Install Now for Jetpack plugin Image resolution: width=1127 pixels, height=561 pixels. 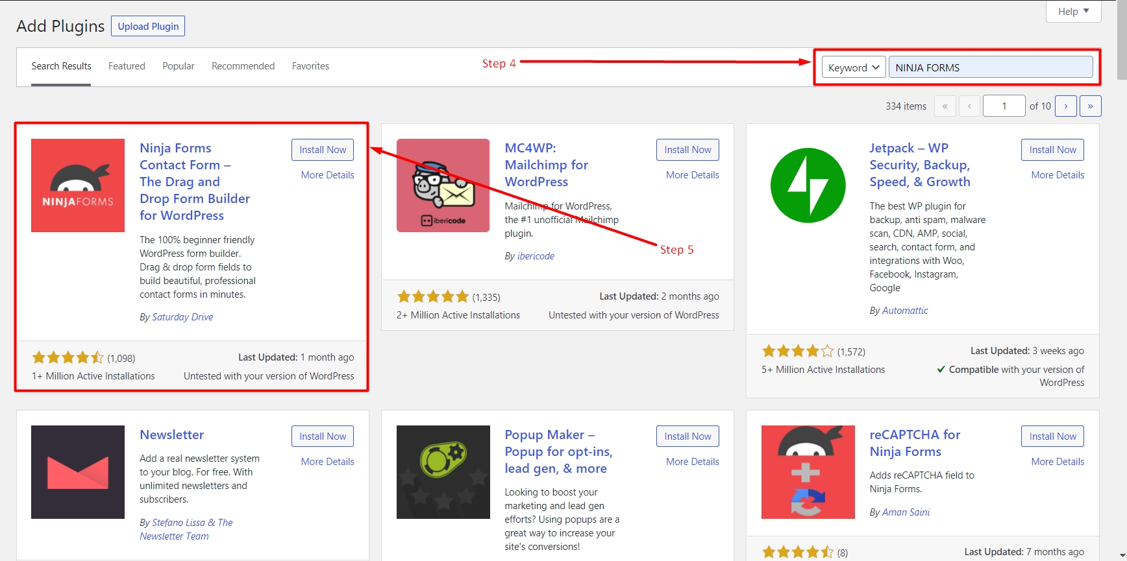(1052, 150)
